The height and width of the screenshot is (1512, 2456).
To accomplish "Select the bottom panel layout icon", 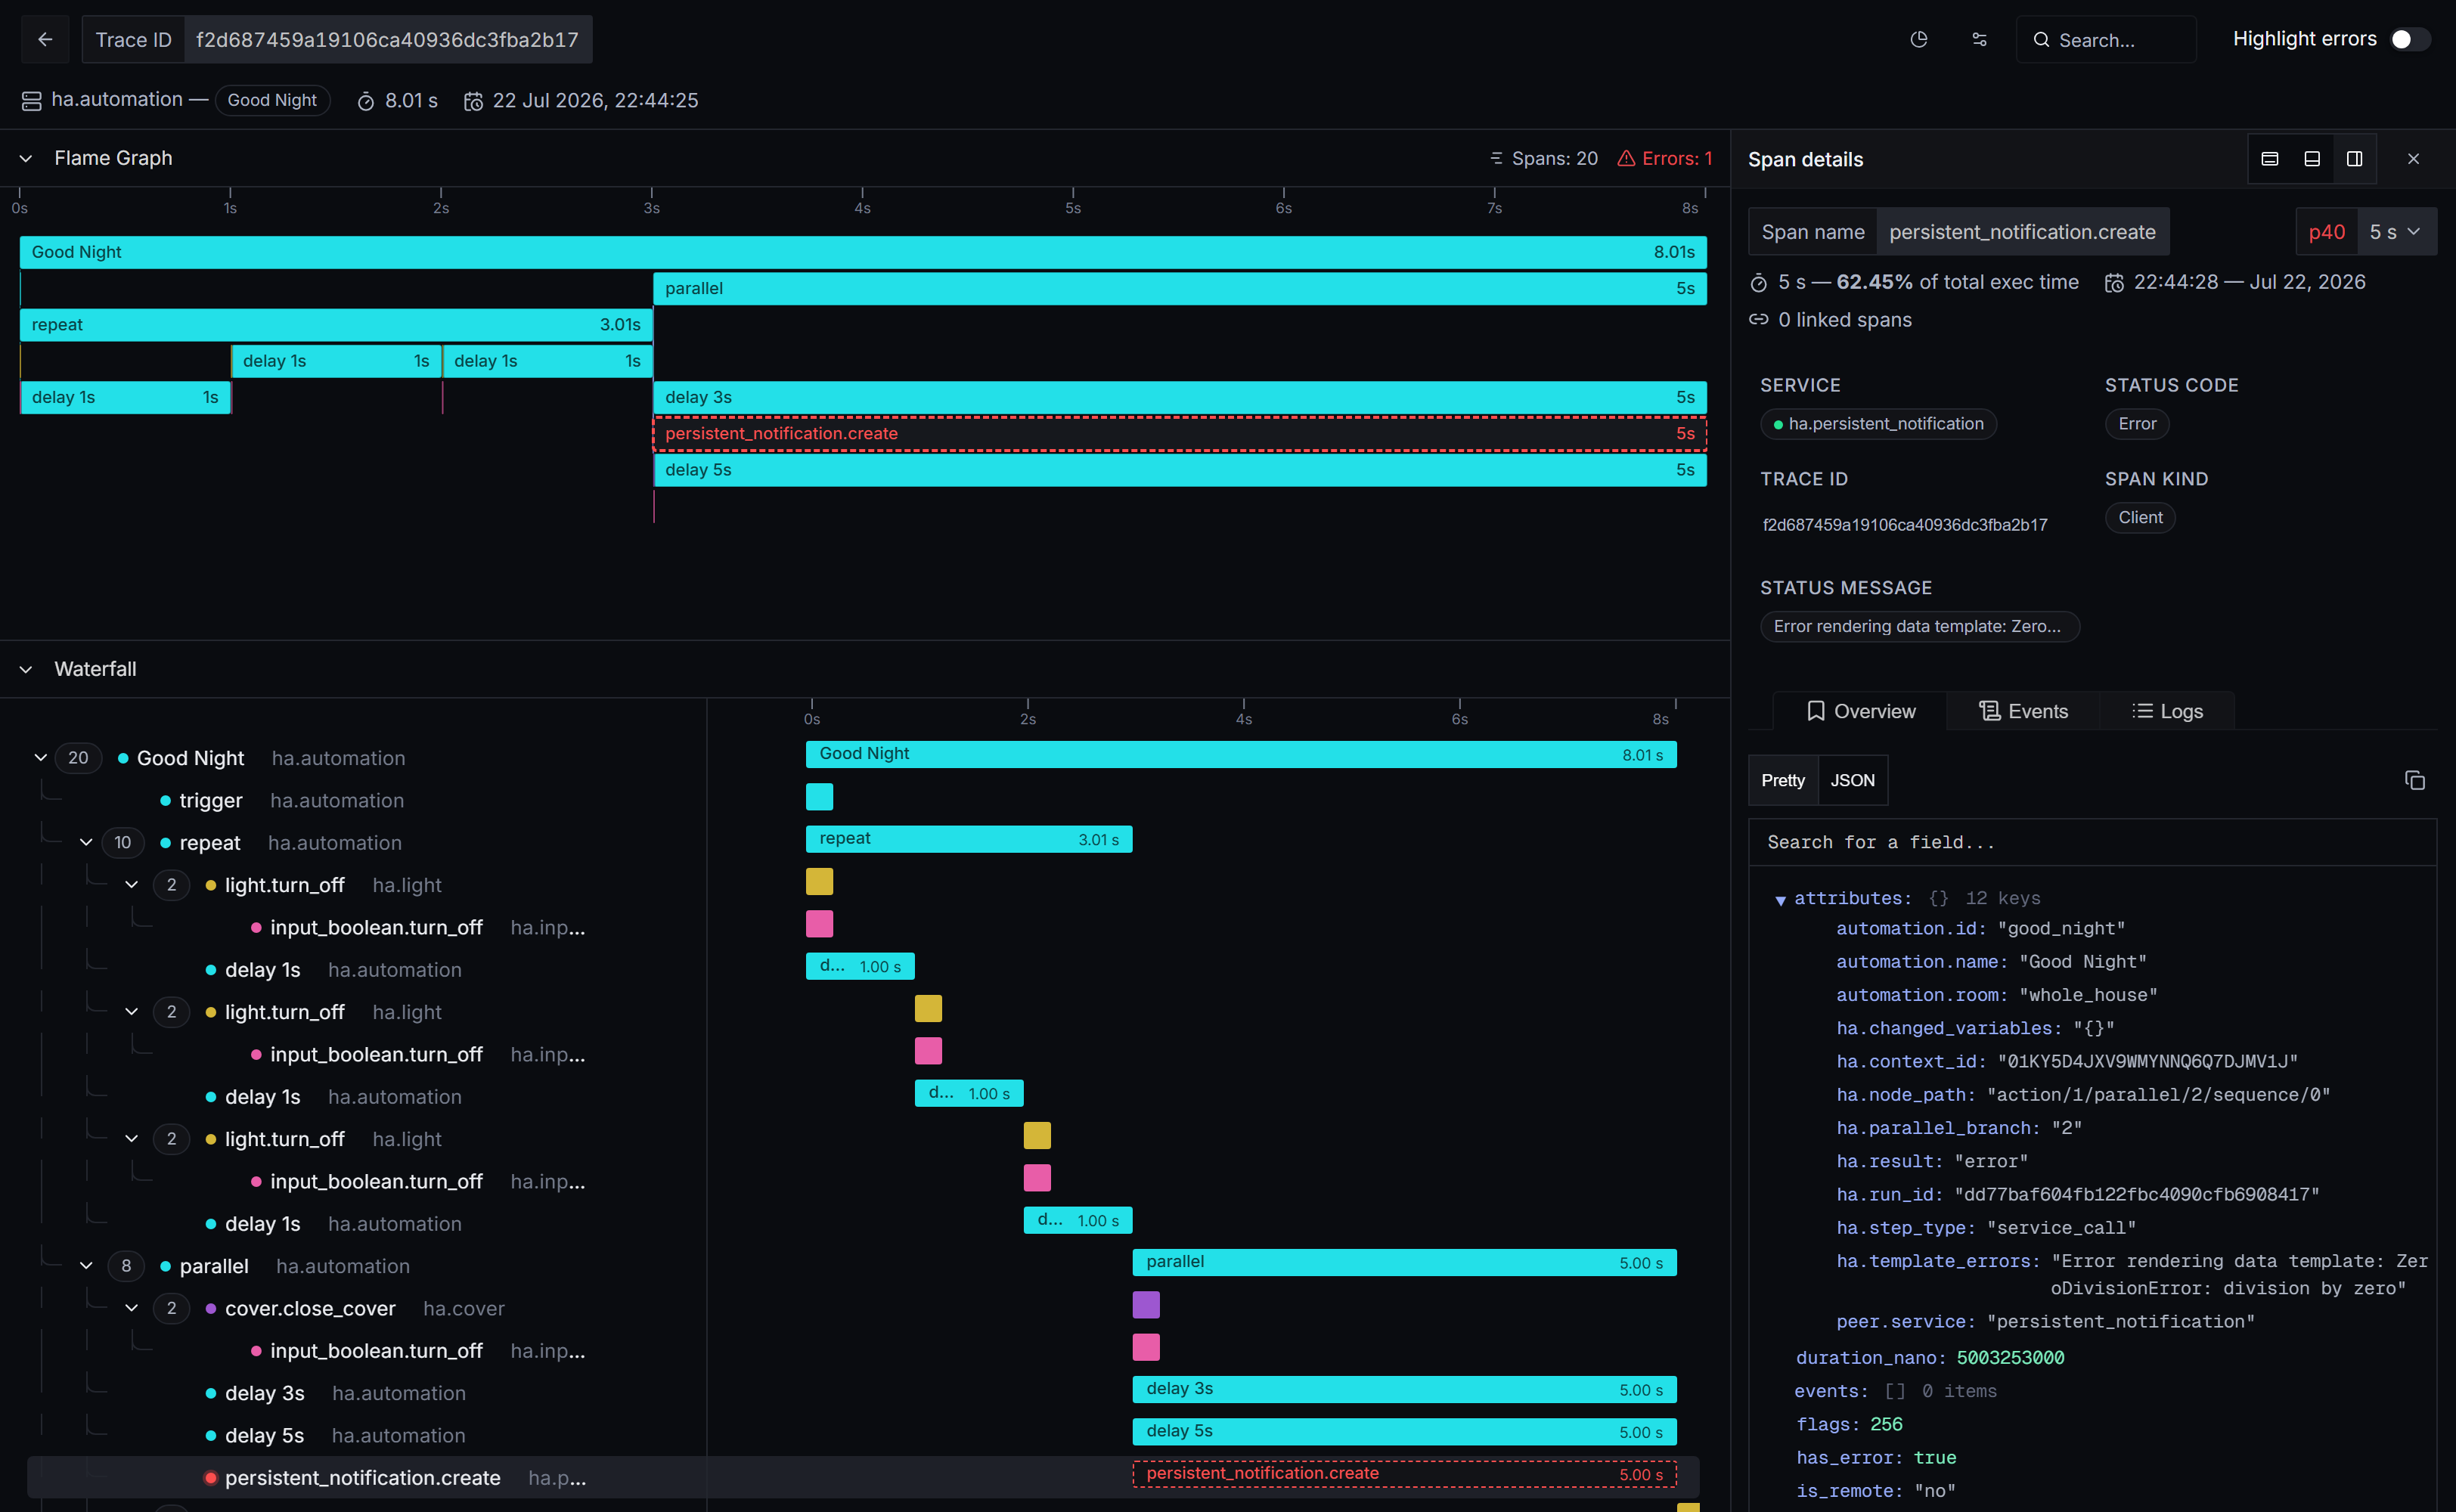I will coord(2311,159).
